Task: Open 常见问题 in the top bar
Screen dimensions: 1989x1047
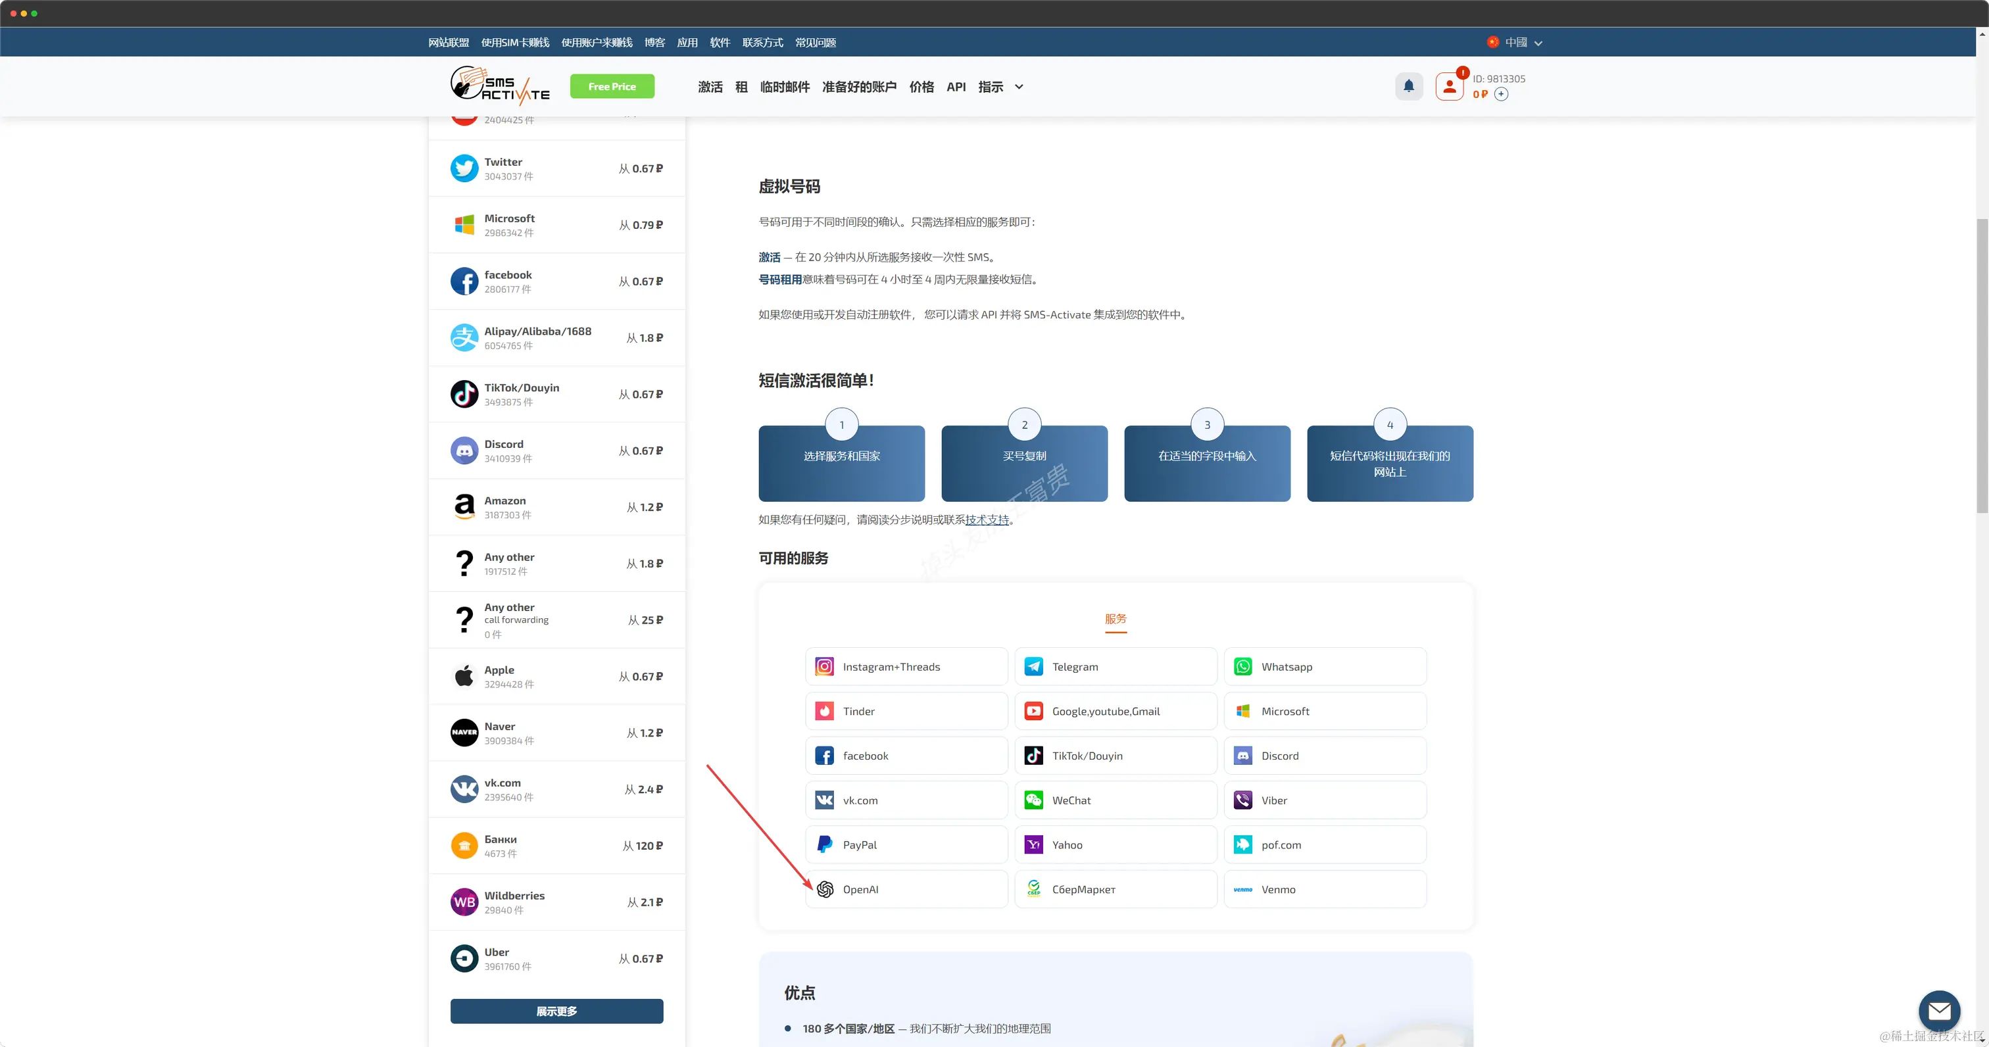Action: point(816,43)
